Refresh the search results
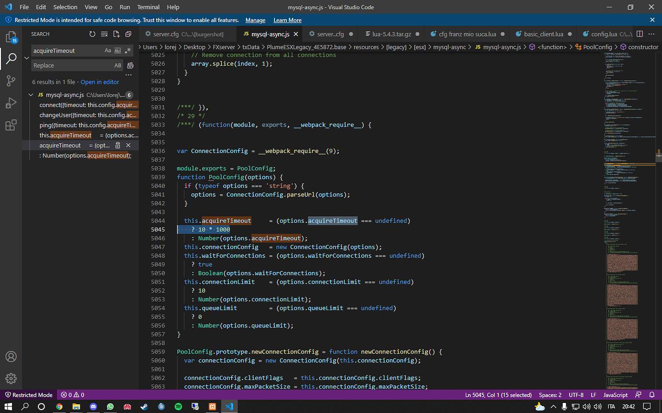This screenshot has width=662, height=413. click(x=92, y=34)
